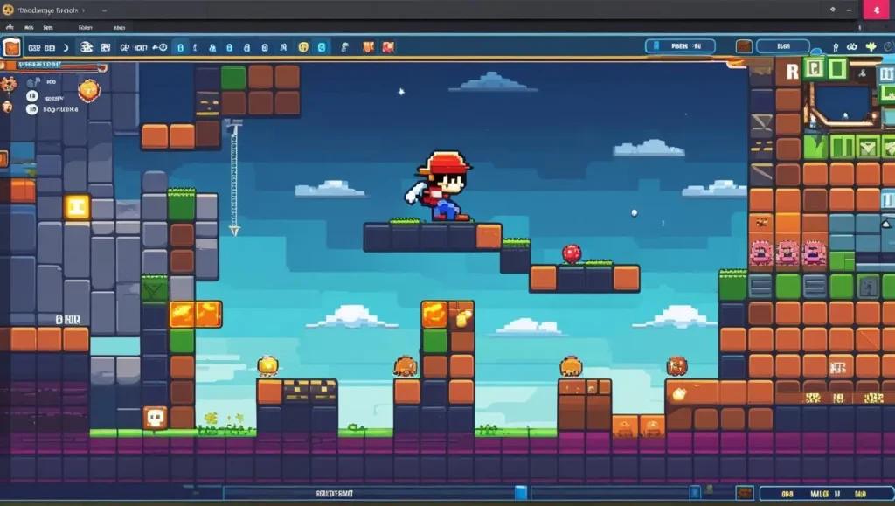This screenshot has height=506, width=895.
Task: Select the small green figure toolbar icon
Action: coord(344,47)
